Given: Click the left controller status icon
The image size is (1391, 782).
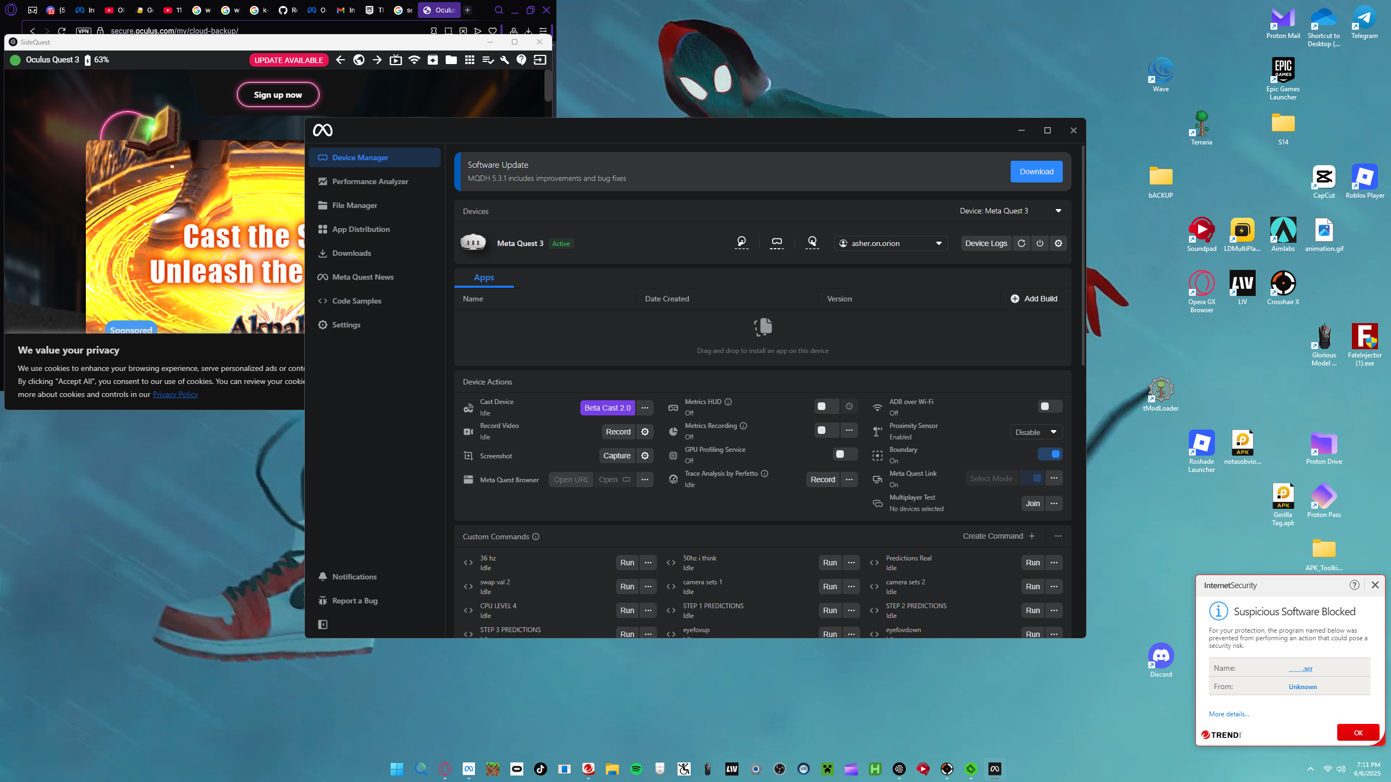Looking at the screenshot, I should (x=742, y=243).
